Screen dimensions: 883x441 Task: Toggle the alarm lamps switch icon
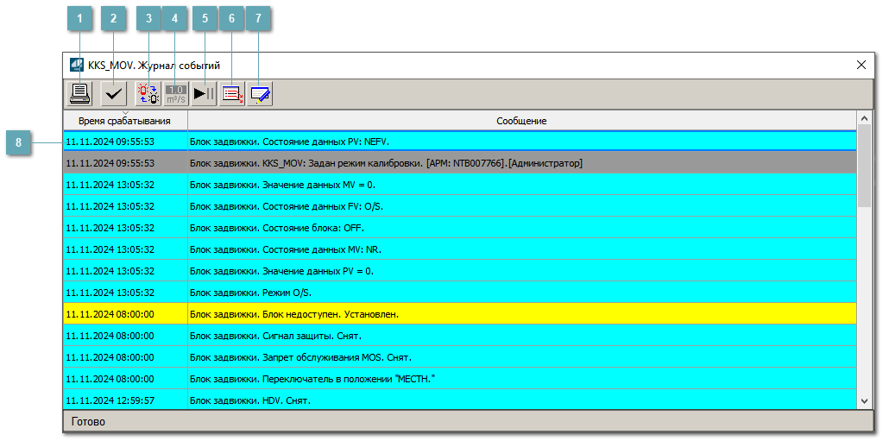point(148,93)
